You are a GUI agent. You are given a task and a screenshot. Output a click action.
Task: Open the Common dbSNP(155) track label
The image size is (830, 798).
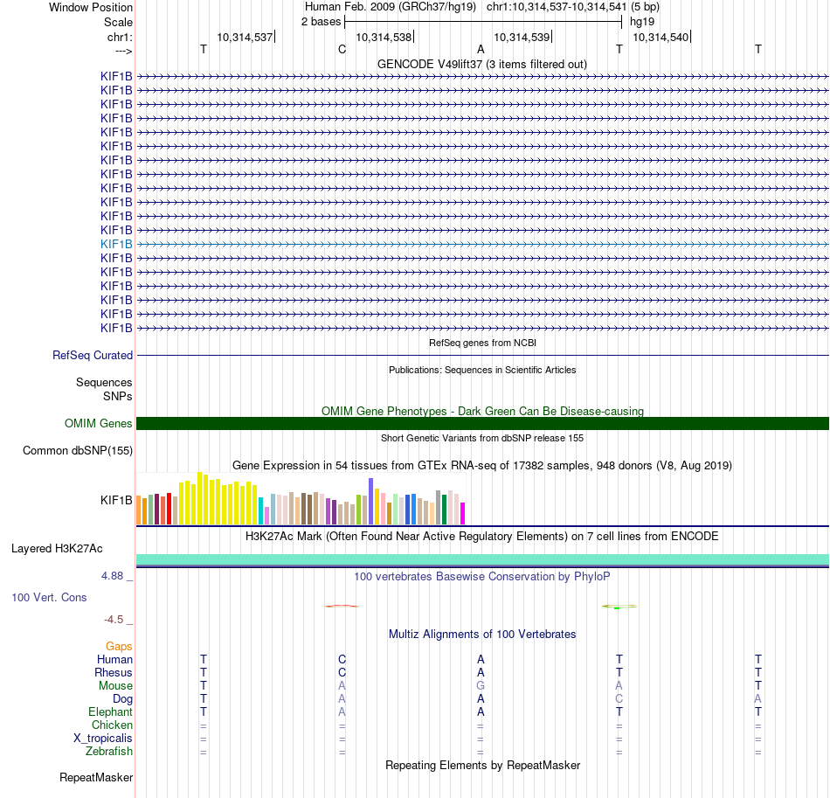(x=78, y=451)
